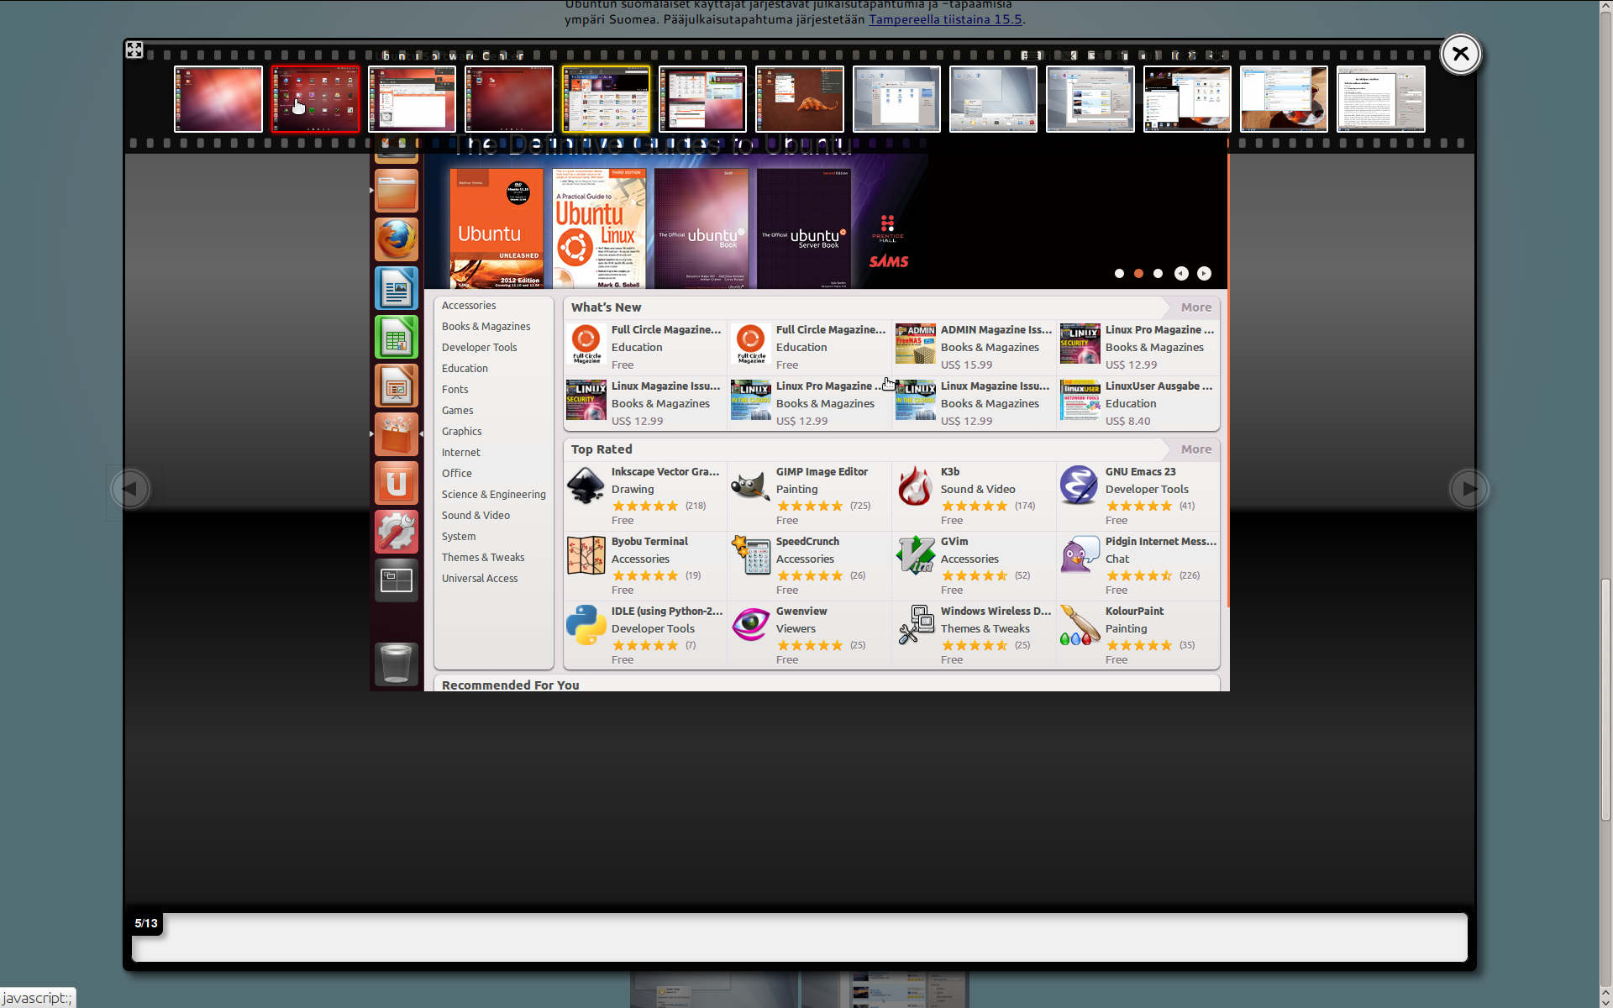Screen dimensions: 1613x1008
Task: Click More in Top Rated section
Action: pyautogui.click(x=1195, y=449)
